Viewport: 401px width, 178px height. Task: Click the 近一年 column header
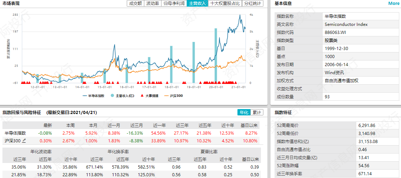click(159, 125)
